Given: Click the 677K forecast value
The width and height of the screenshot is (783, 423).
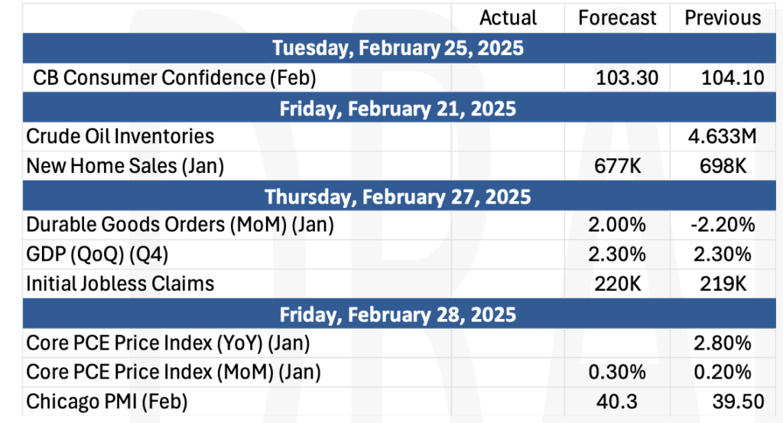Looking at the screenshot, I should click(617, 166).
